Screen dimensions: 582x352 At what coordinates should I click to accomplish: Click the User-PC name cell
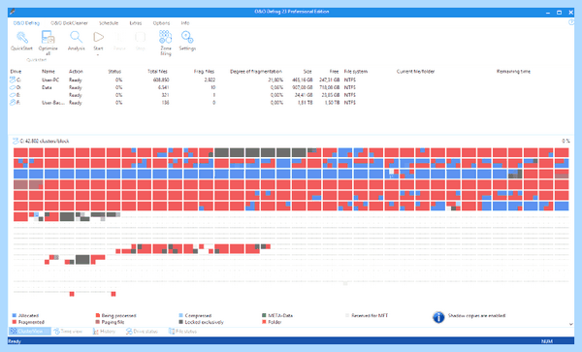[50, 80]
